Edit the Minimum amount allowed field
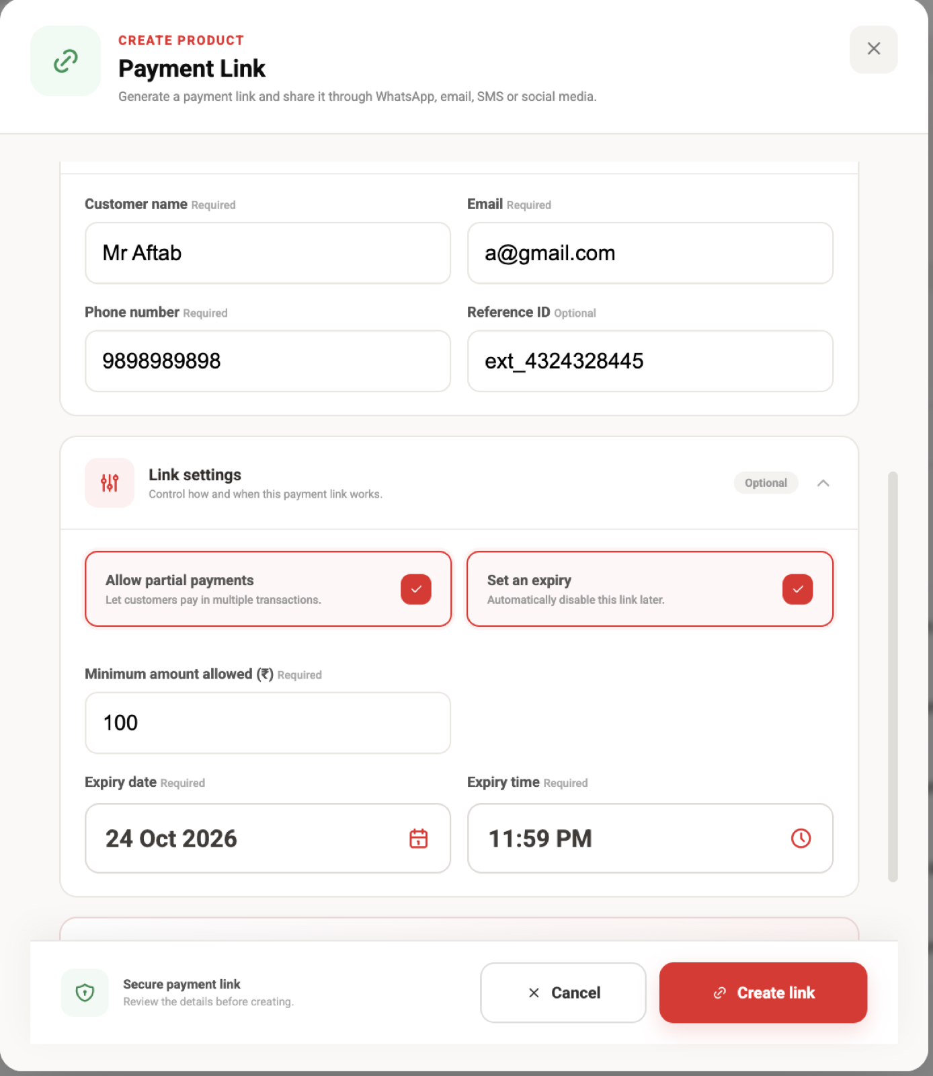The height and width of the screenshot is (1076, 933). point(268,723)
